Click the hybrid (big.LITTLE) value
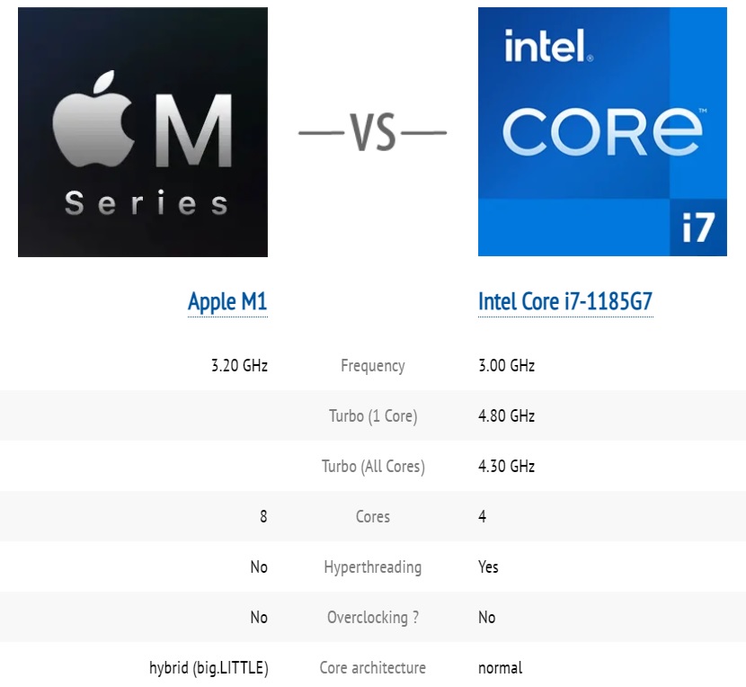Viewport: 746px width, 687px height. pos(209,668)
